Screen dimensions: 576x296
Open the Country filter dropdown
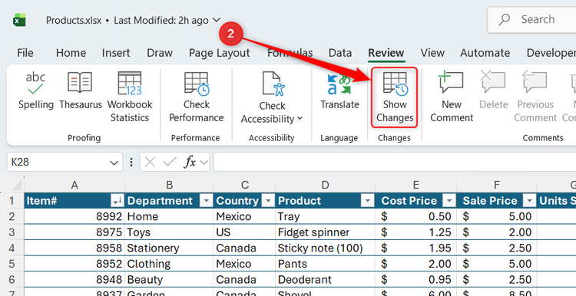[269, 201]
